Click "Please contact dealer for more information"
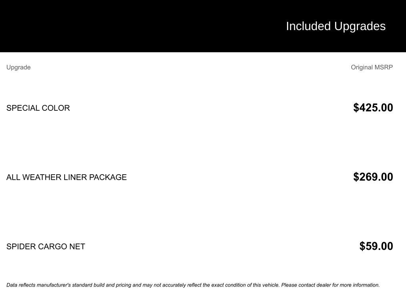 pos(330,285)
